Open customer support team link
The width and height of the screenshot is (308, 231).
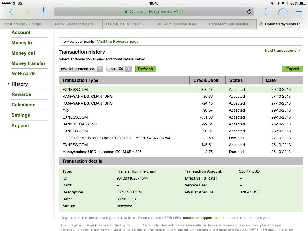coord(202,218)
